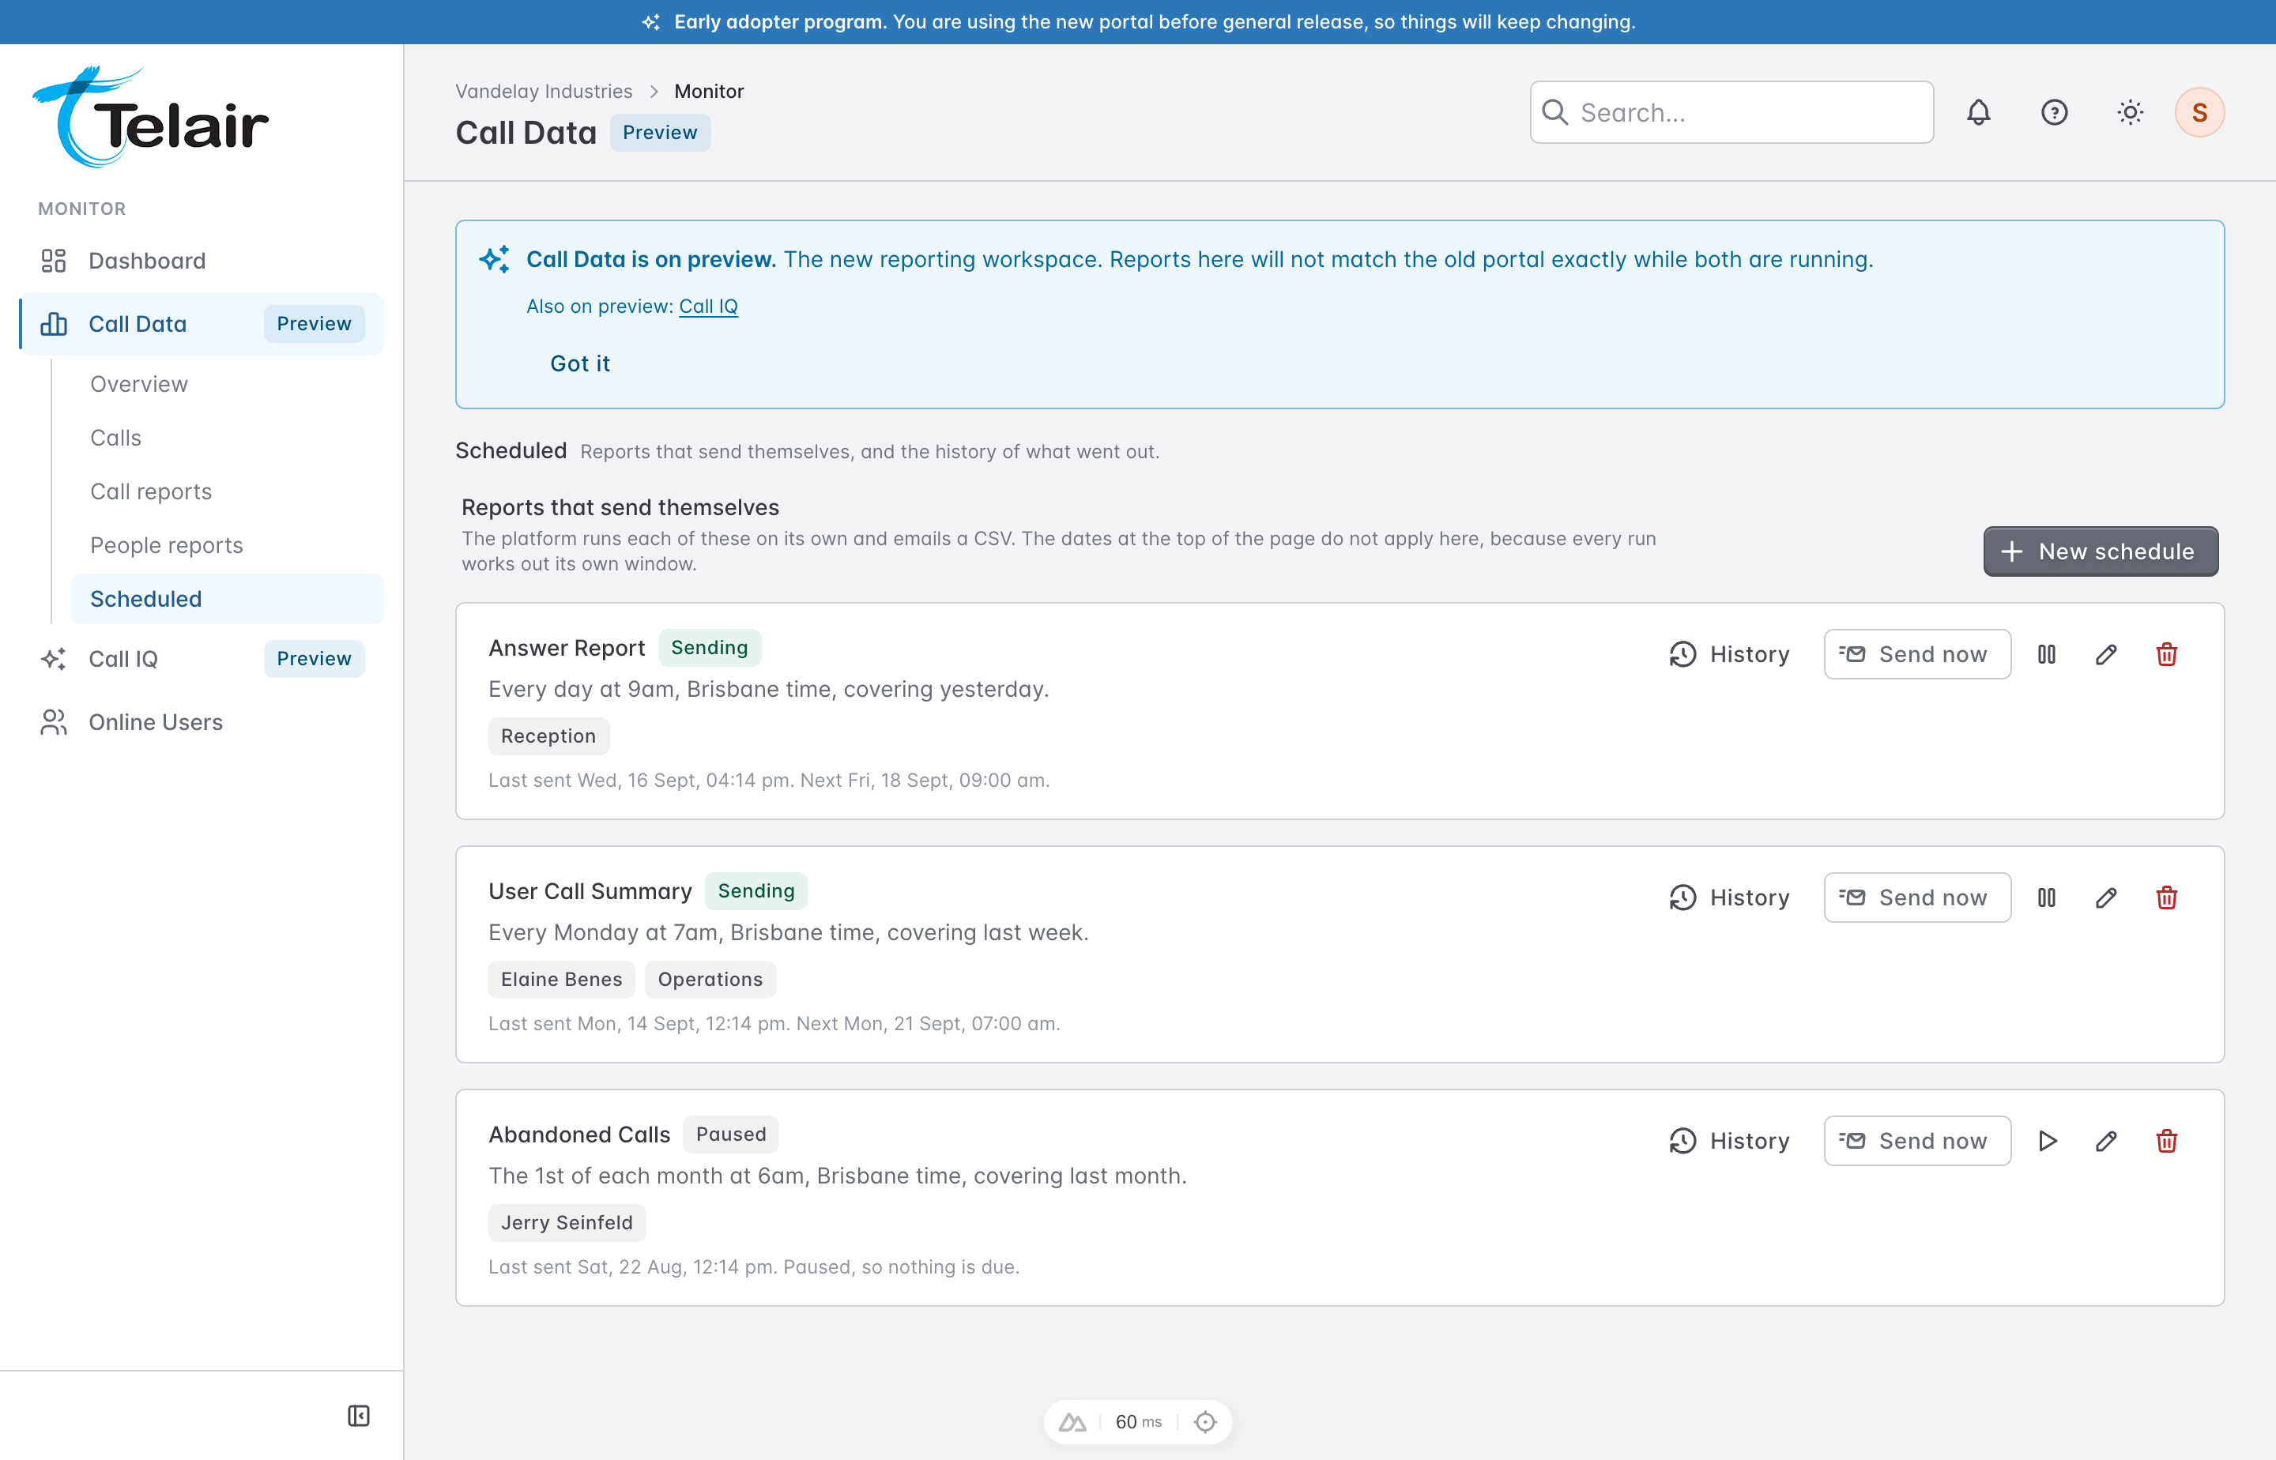2276x1460 pixels.
Task: Click the Answer Report title
Action: (x=567, y=649)
